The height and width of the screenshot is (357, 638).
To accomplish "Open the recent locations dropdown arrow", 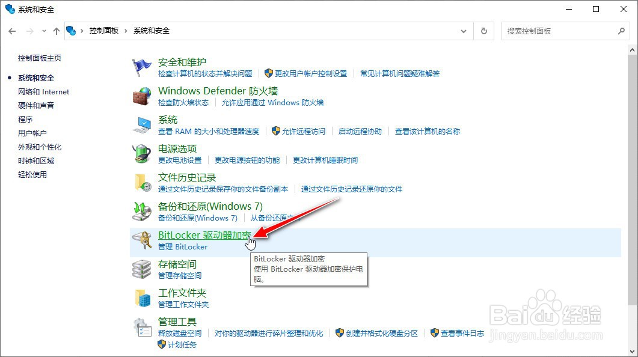I will (44, 31).
